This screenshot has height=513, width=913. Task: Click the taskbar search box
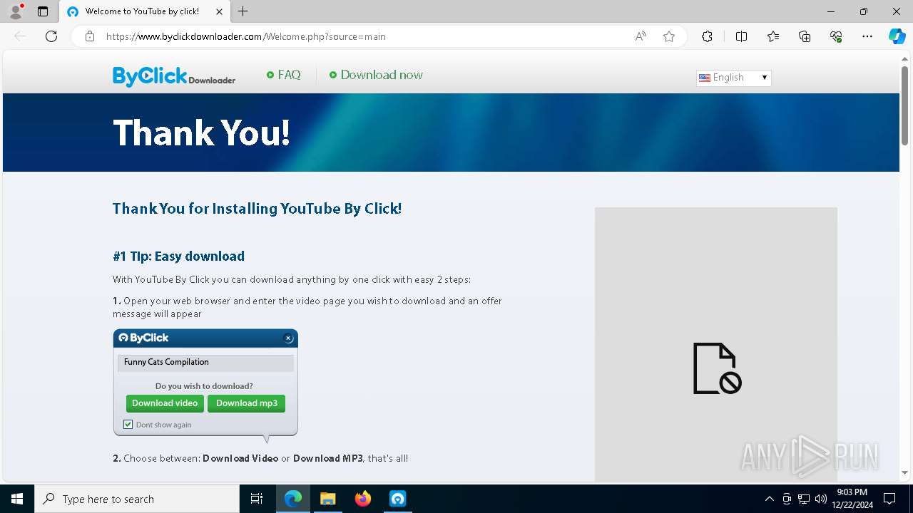click(x=137, y=499)
